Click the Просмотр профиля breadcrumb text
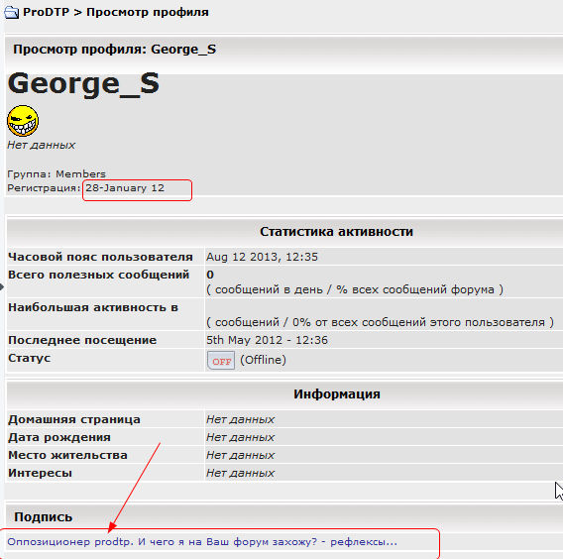The image size is (563, 559). [148, 12]
